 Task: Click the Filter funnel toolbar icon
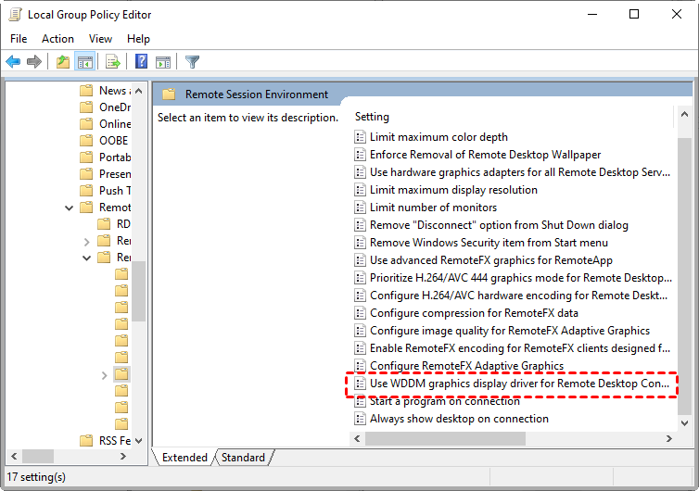[192, 62]
